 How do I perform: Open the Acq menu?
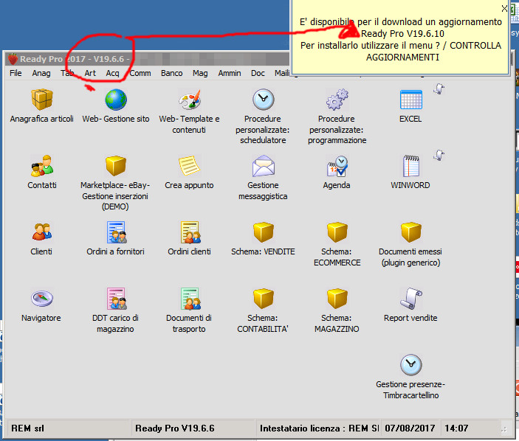pyautogui.click(x=112, y=73)
